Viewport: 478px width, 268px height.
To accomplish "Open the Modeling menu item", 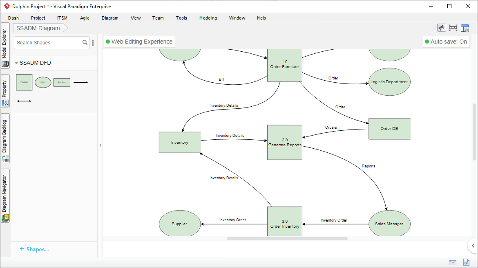I will [208, 18].
